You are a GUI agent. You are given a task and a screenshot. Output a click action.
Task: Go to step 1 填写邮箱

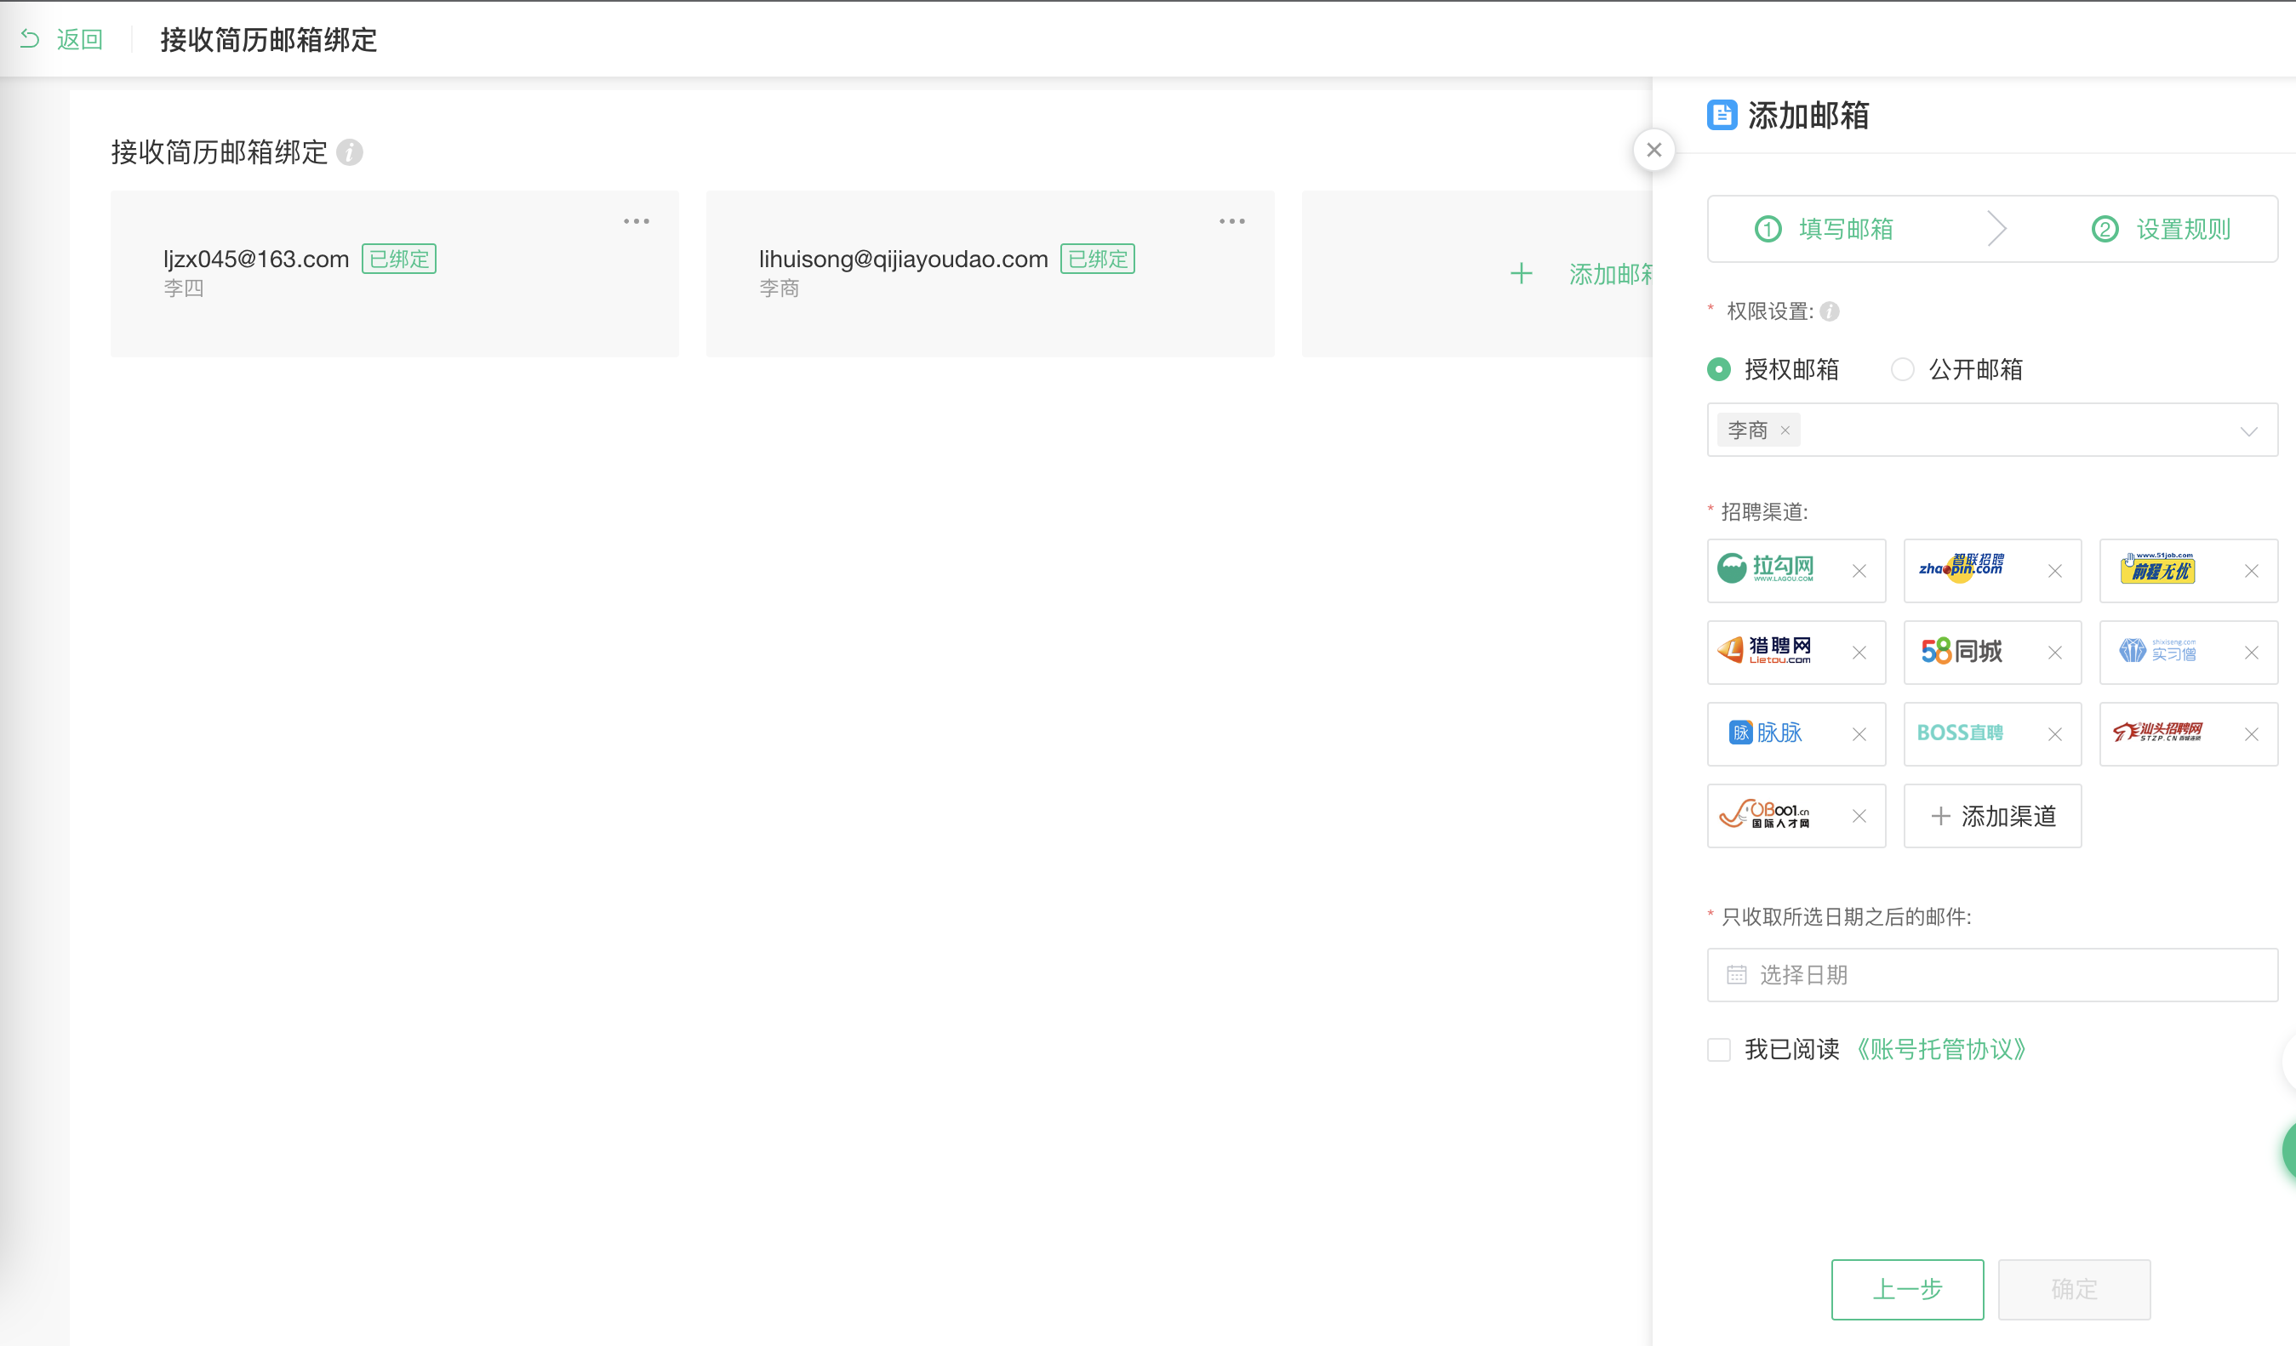(1824, 229)
